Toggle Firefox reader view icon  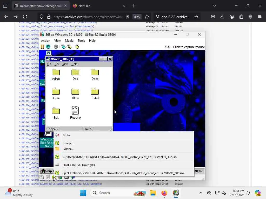127,17
